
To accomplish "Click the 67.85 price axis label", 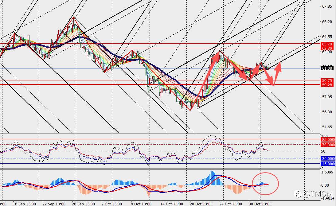I will tap(327, 6).
